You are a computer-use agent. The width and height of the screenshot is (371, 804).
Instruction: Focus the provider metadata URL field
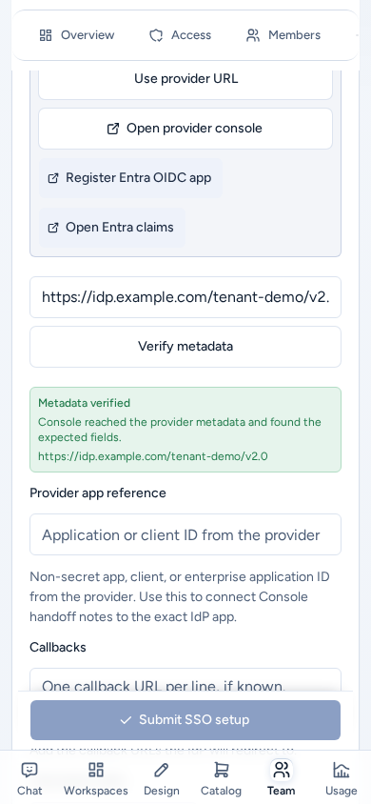click(x=185, y=297)
